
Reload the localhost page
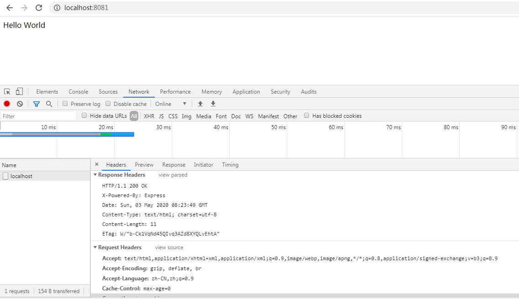[x=39, y=8]
